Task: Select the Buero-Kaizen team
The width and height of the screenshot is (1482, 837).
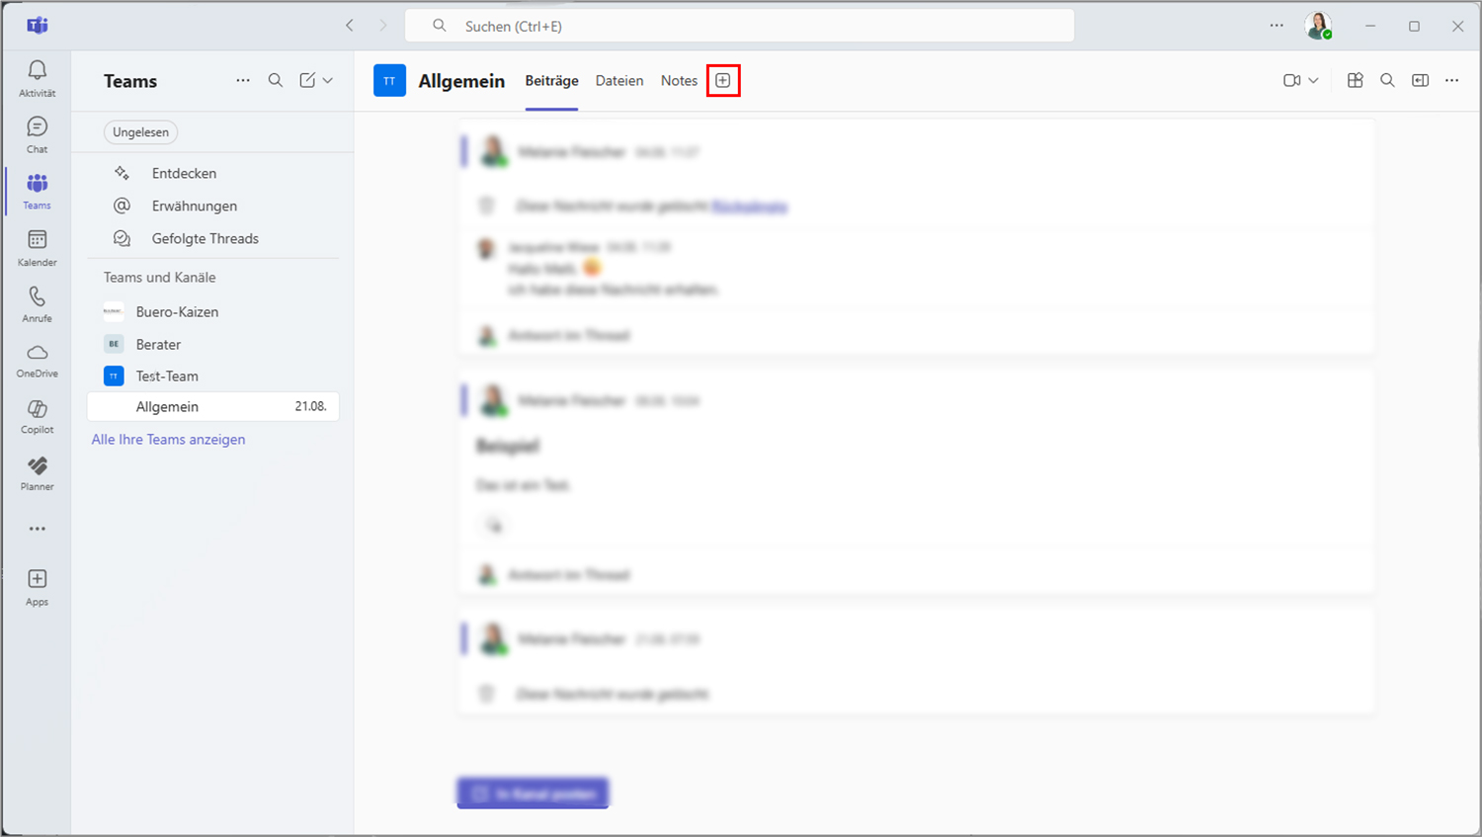Action: [x=177, y=311]
